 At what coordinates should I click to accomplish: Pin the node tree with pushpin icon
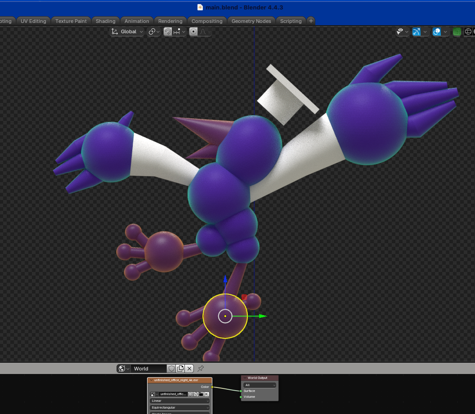pos(201,369)
